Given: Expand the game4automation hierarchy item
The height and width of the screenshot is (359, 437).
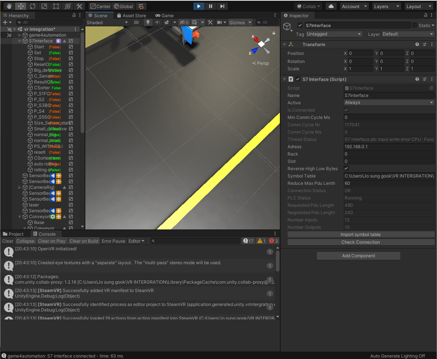Looking at the screenshot, I should point(19,35).
